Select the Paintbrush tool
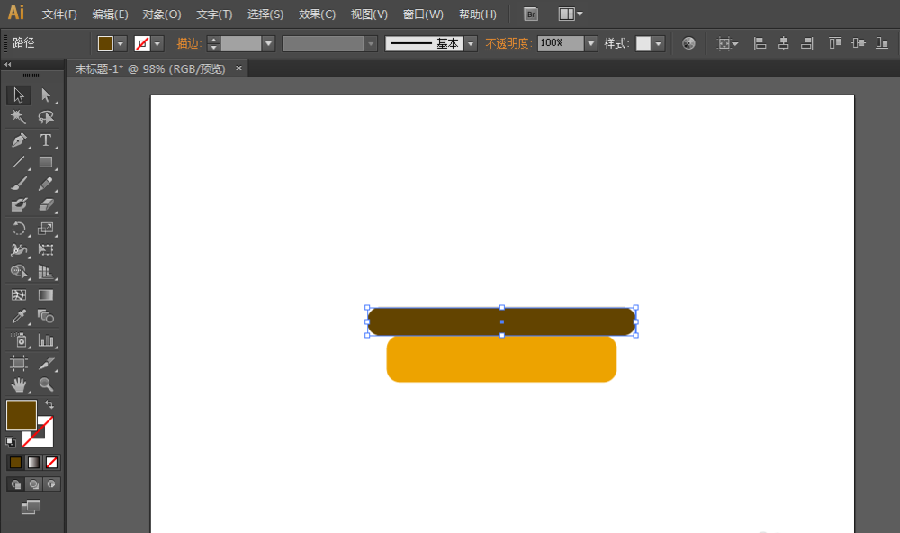 click(18, 184)
